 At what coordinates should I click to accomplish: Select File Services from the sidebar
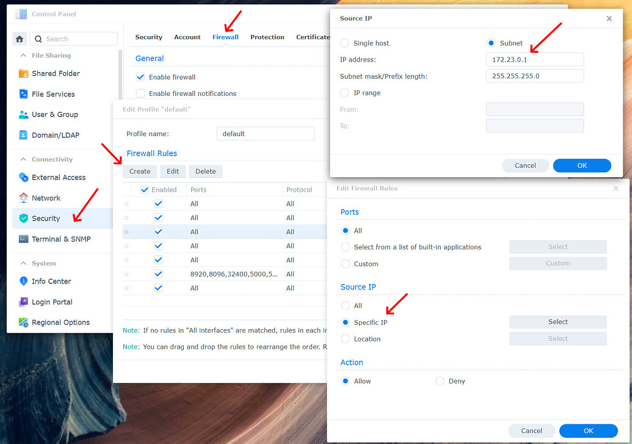(x=53, y=93)
